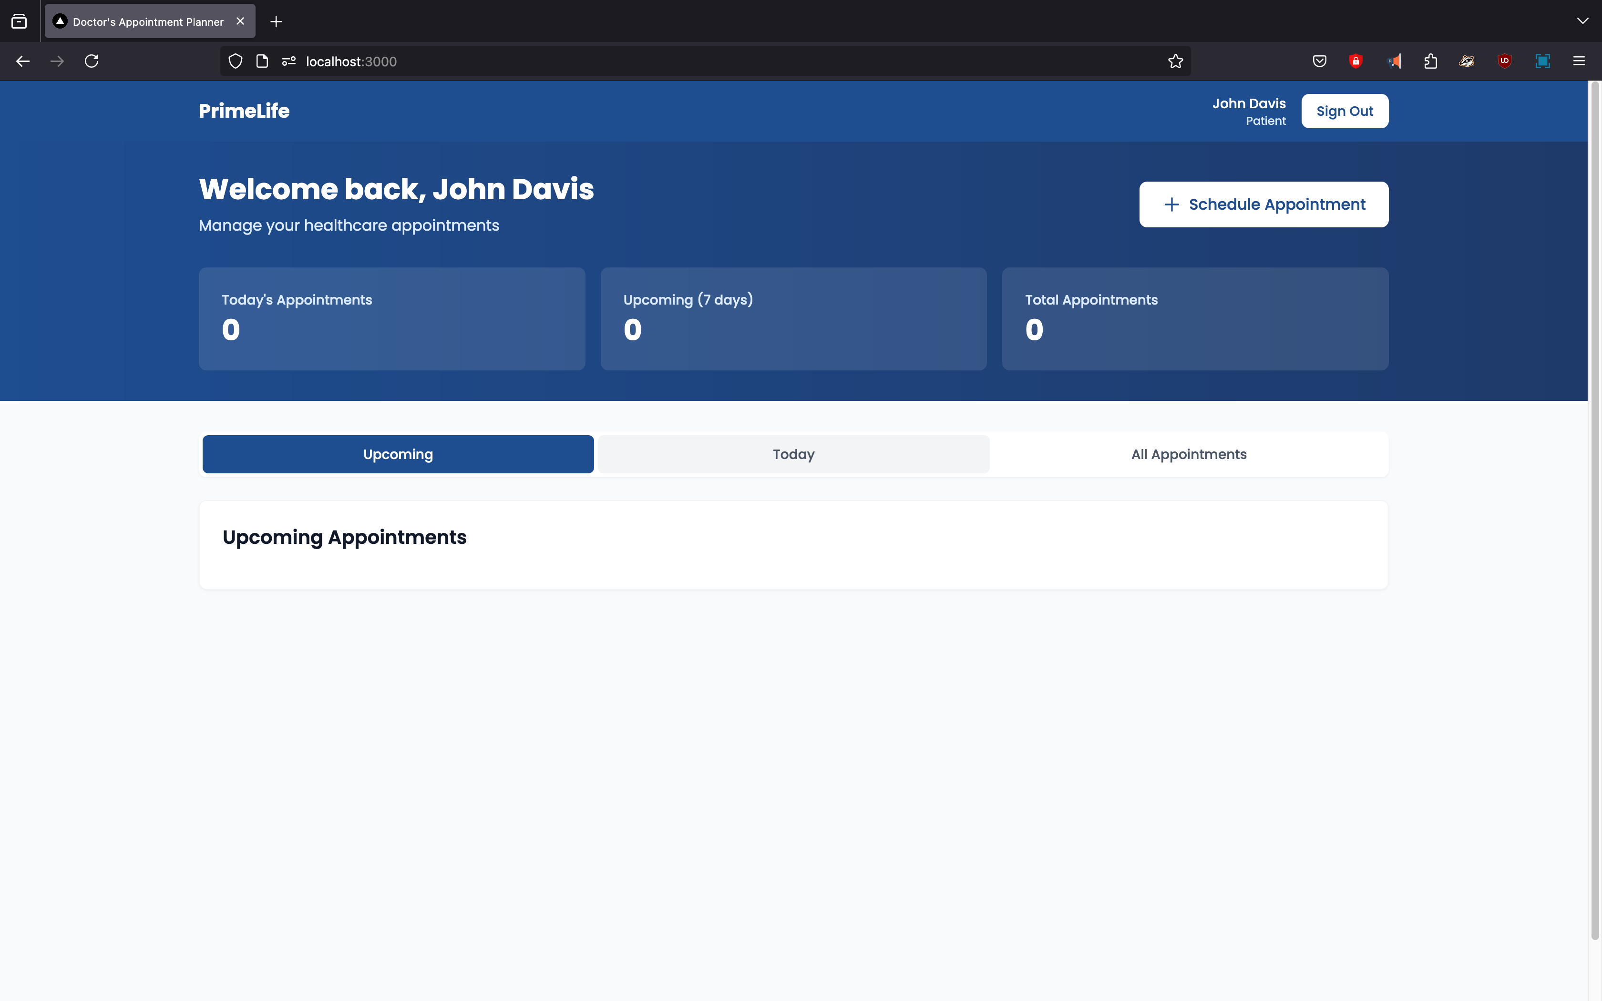The width and height of the screenshot is (1602, 1001).
Task: Click the page vertical scrollbar
Action: (1594, 510)
